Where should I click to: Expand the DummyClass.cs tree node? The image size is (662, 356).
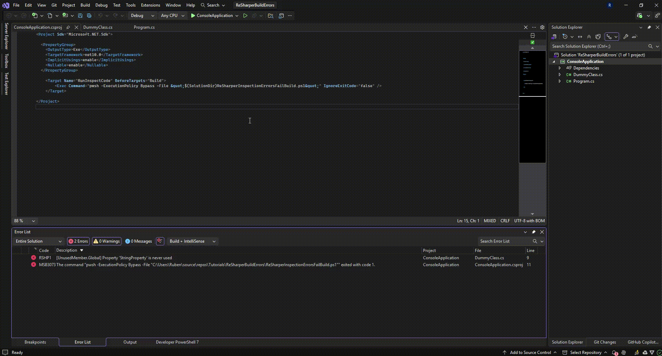(560, 75)
